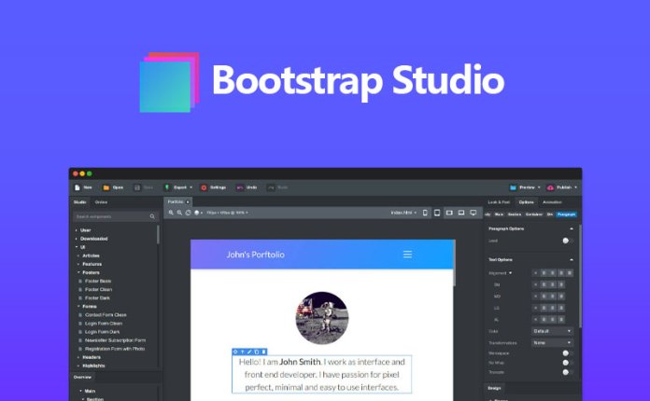Screen dimensions: 650x401
Task: Select the phone viewport size icon
Action: 425,213
